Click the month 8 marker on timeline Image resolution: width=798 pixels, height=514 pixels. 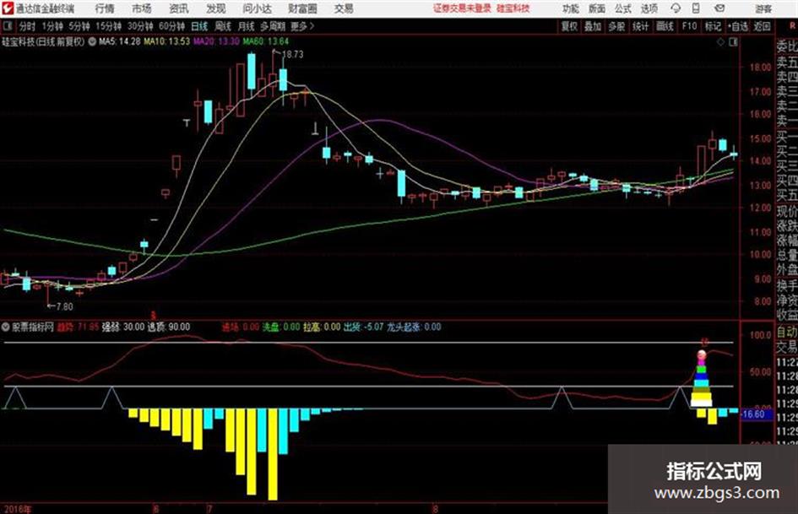point(435,508)
